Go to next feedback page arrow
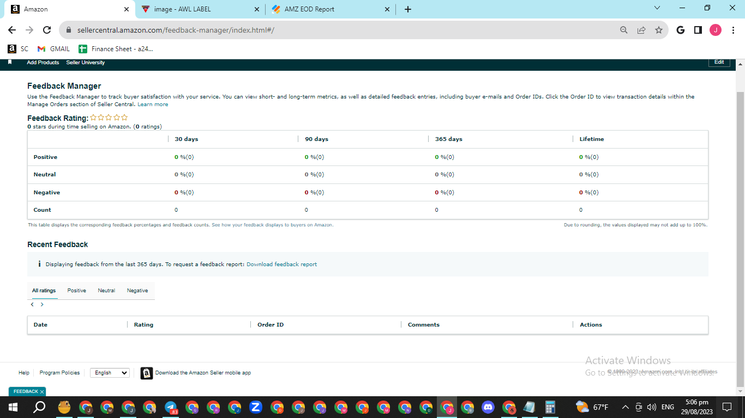The width and height of the screenshot is (745, 418). point(42,304)
